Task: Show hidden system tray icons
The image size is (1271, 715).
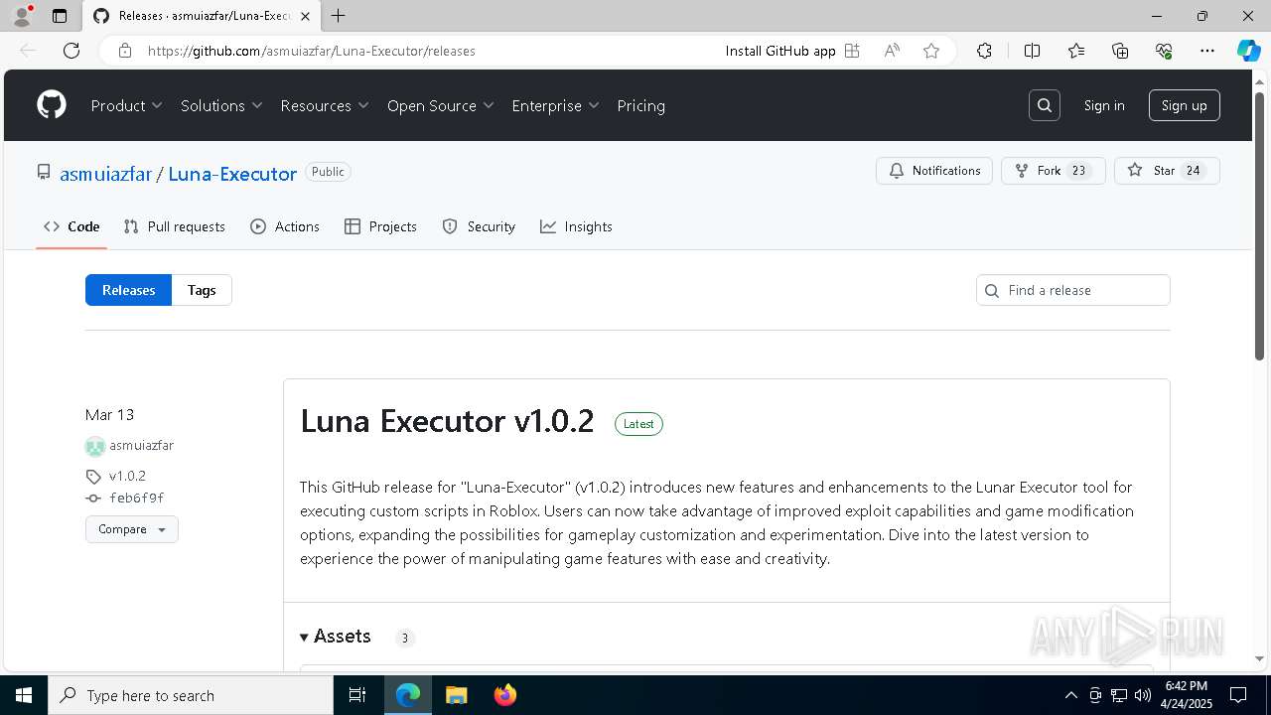Action: tap(1070, 695)
